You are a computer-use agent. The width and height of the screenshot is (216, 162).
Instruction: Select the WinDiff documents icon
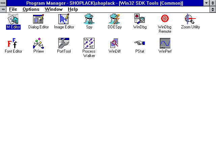point(114,43)
